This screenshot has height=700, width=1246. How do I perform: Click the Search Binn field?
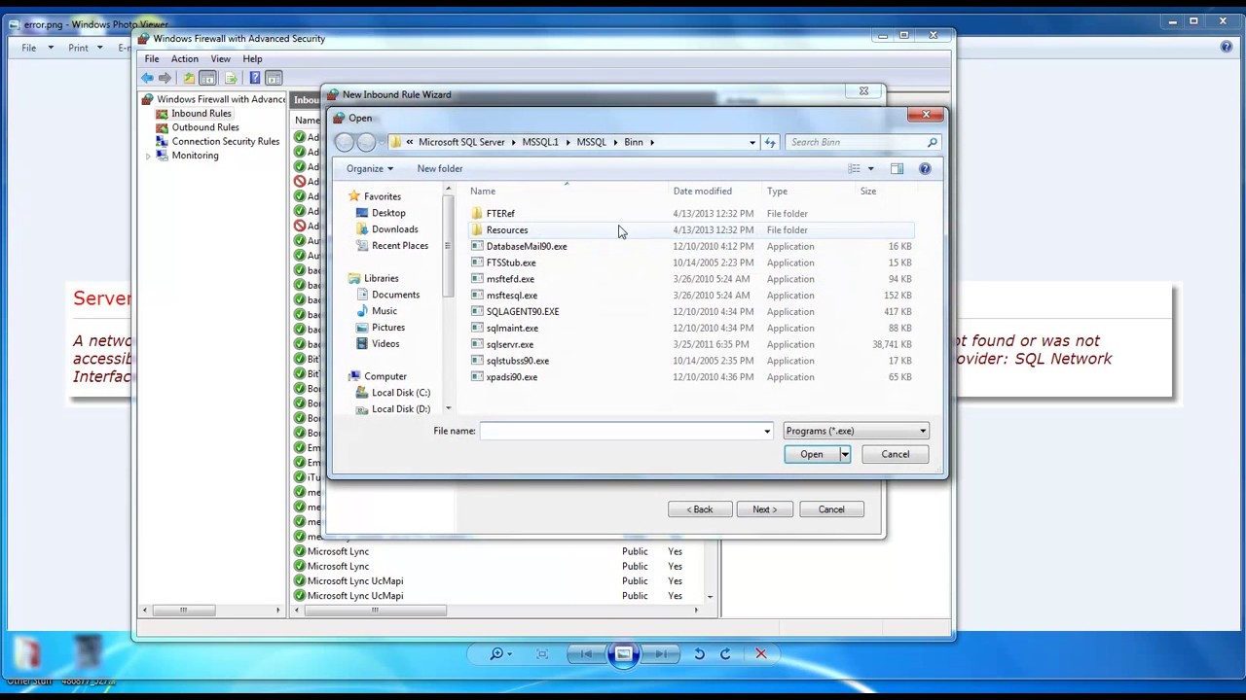(x=855, y=143)
